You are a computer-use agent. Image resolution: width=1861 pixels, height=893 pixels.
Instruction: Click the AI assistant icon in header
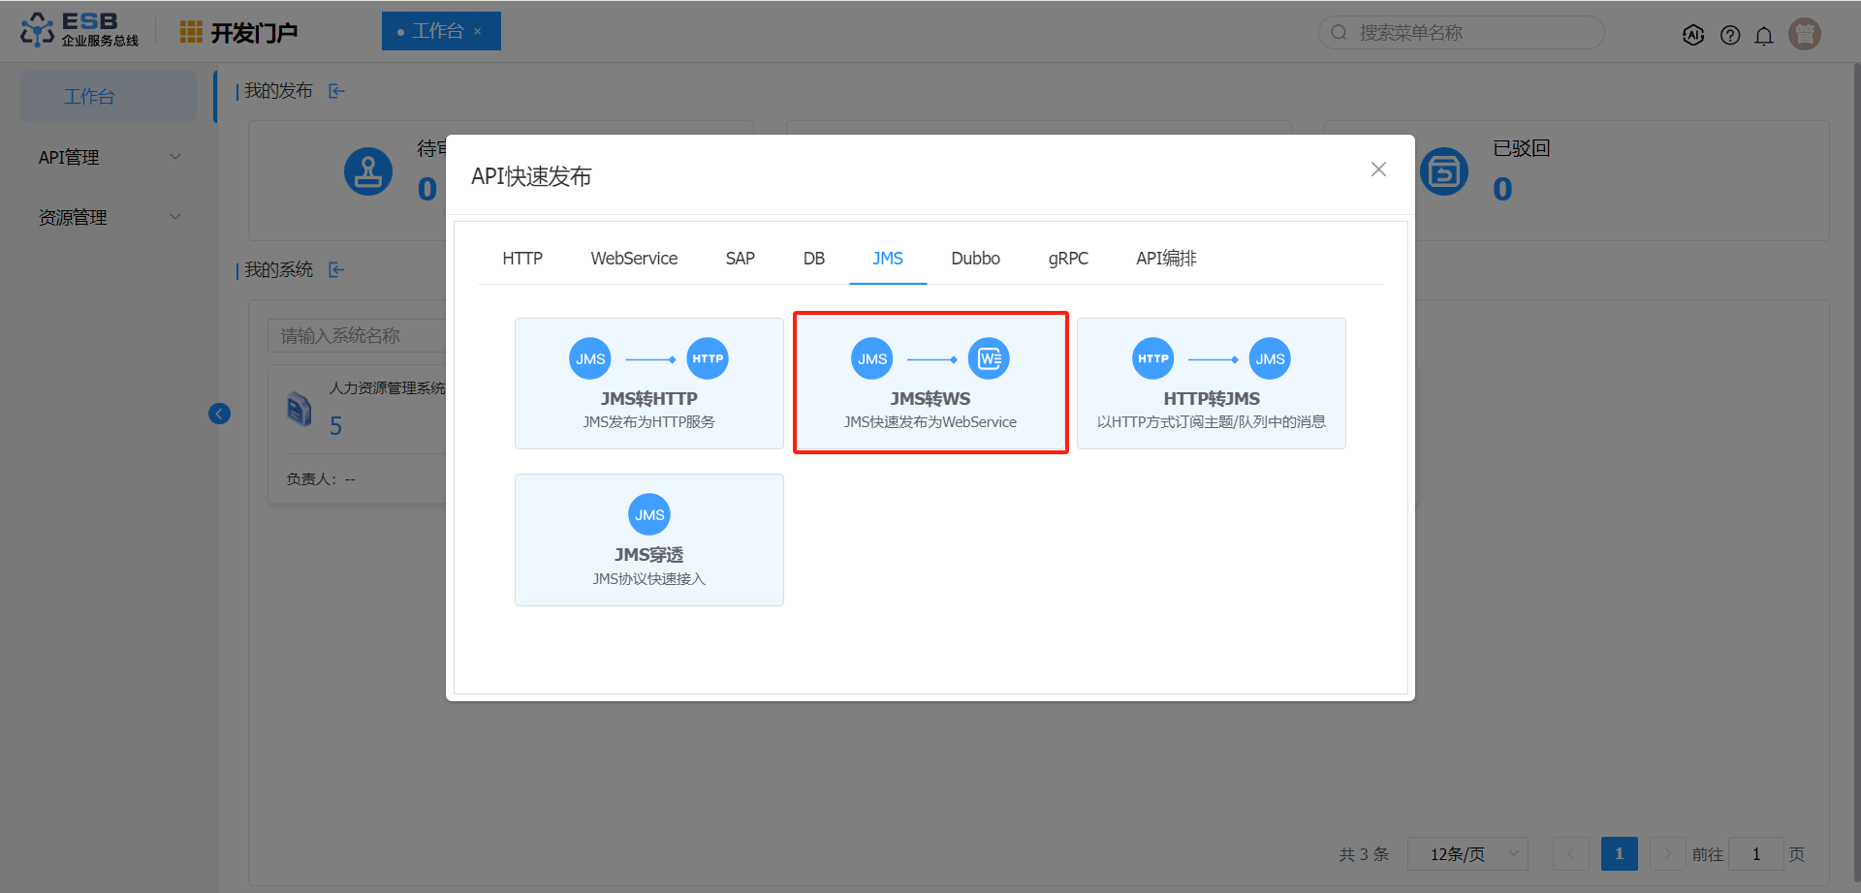(1693, 35)
